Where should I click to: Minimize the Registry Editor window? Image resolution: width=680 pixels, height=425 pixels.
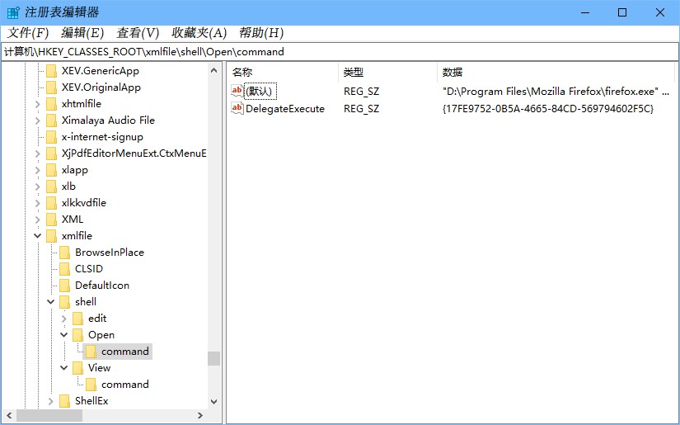pyautogui.click(x=585, y=12)
